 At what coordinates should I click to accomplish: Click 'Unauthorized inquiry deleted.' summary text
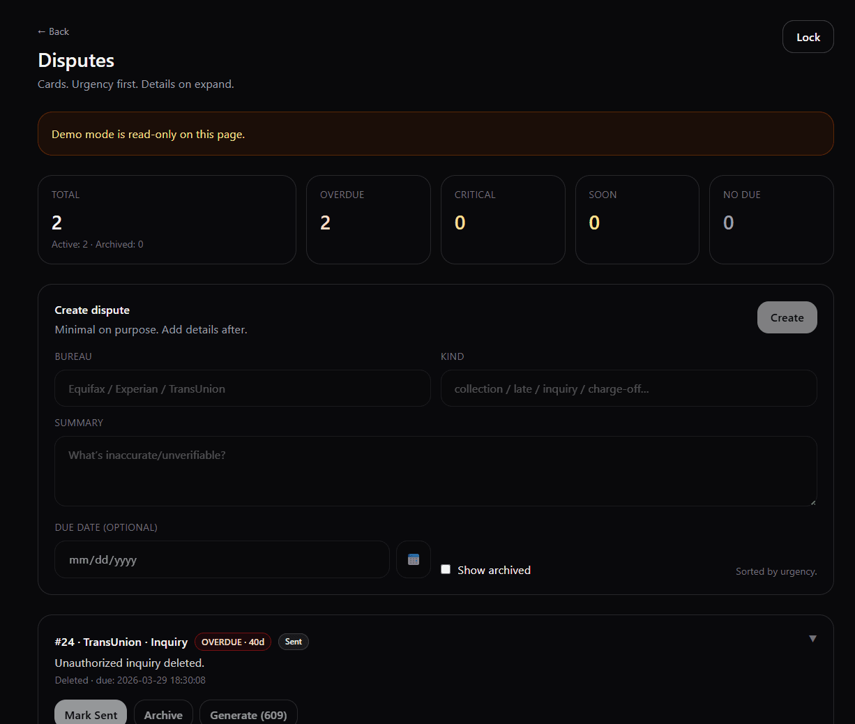[x=130, y=663]
